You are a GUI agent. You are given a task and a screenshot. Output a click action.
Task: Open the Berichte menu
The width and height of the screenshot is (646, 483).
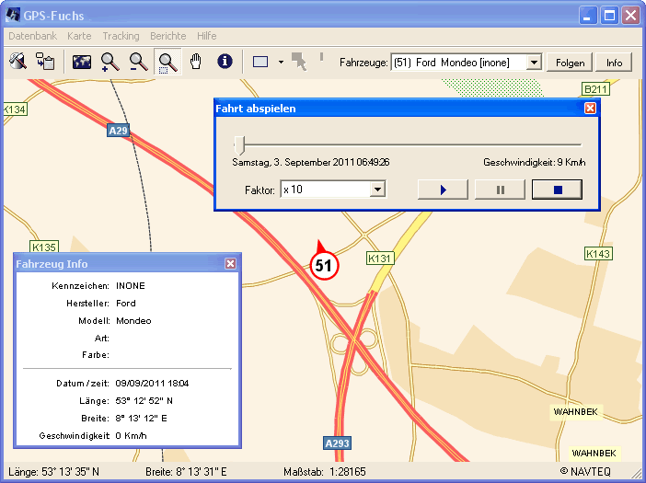167,36
